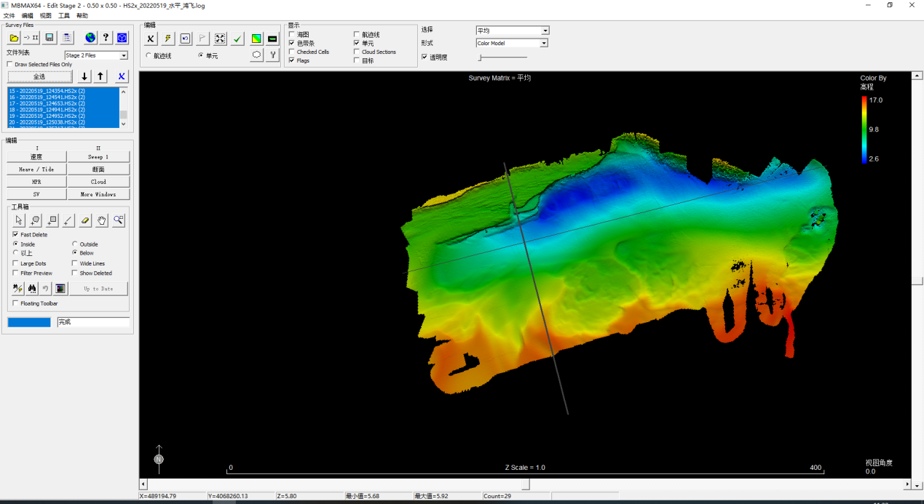Expand the 平均 selection dropdown
924x504 pixels.
pos(544,30)
